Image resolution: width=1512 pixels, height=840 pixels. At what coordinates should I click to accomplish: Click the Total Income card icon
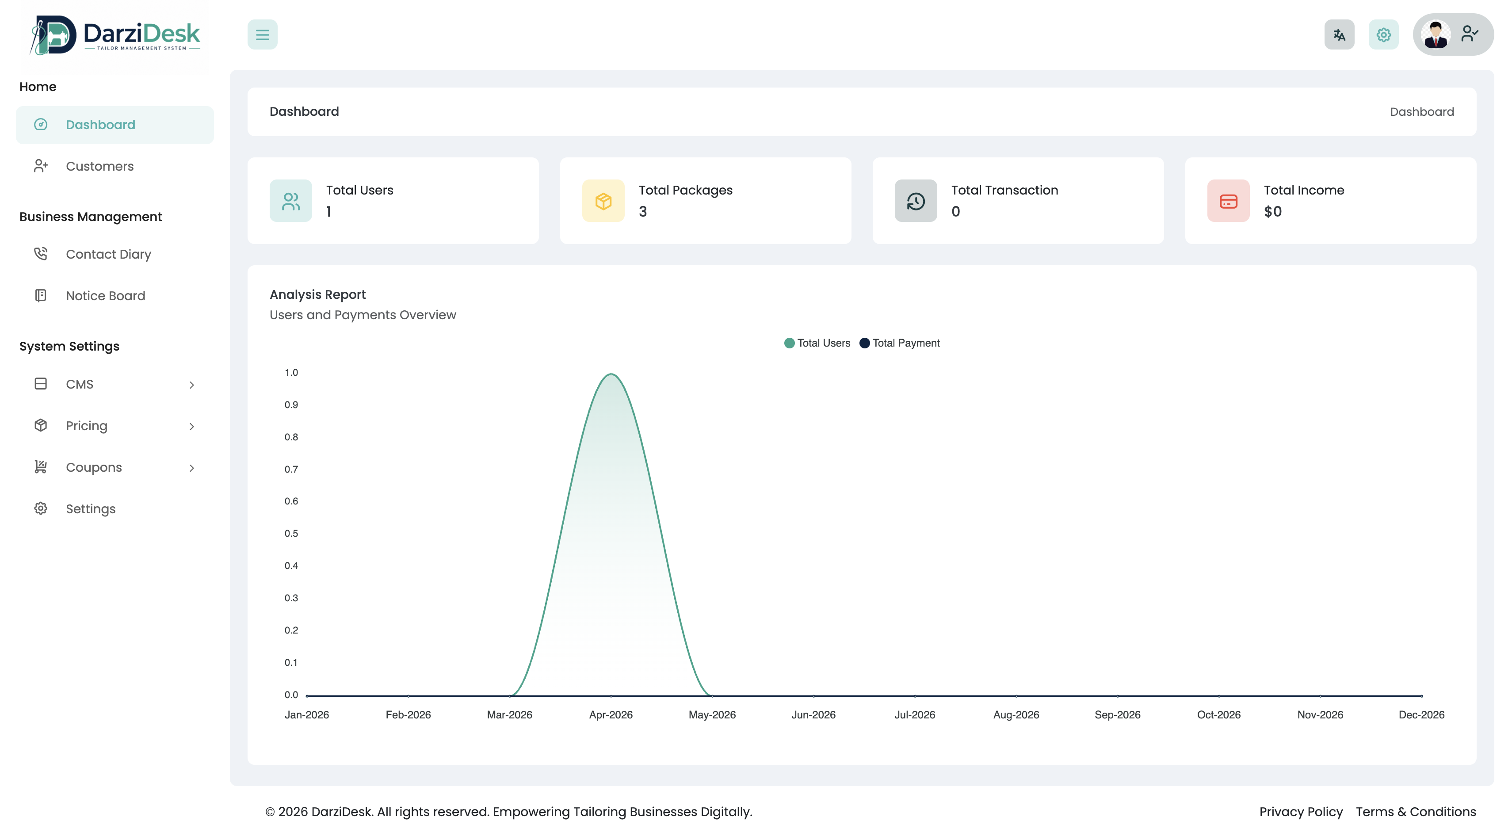pyautogui.click(x=1228, y=201)
